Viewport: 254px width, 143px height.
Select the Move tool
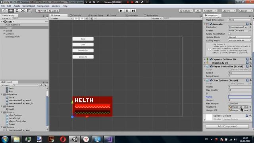(x=11, y=11)
